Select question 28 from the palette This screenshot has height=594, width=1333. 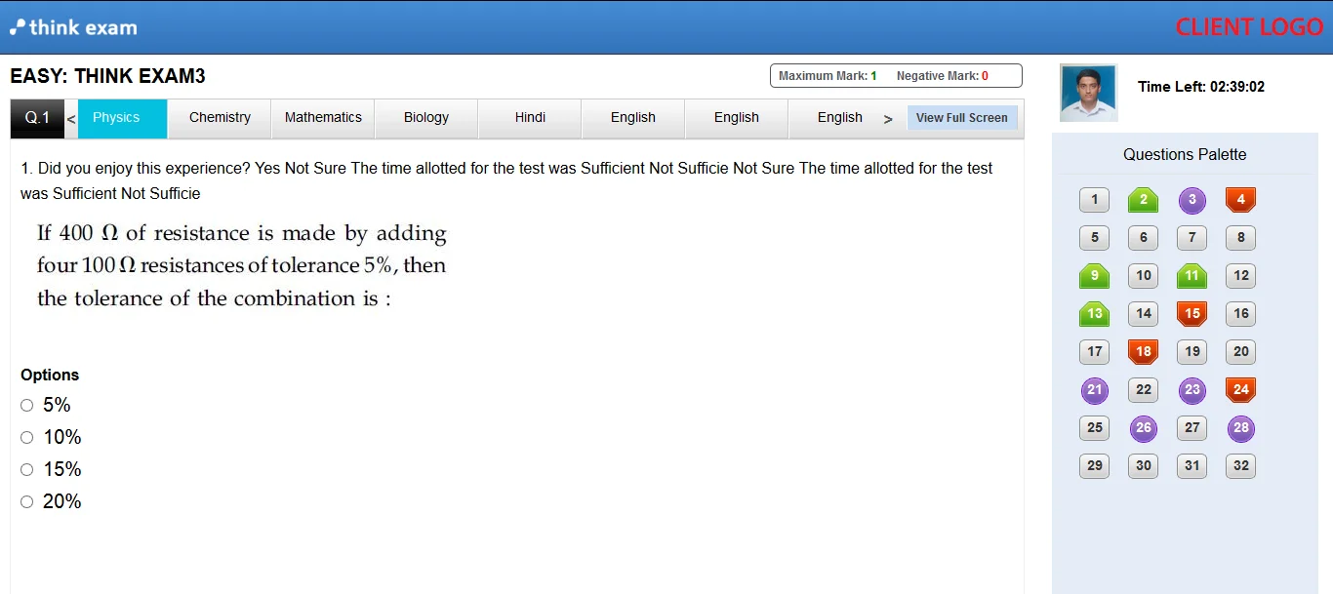pyautogui.click(x=1240, y=428)
